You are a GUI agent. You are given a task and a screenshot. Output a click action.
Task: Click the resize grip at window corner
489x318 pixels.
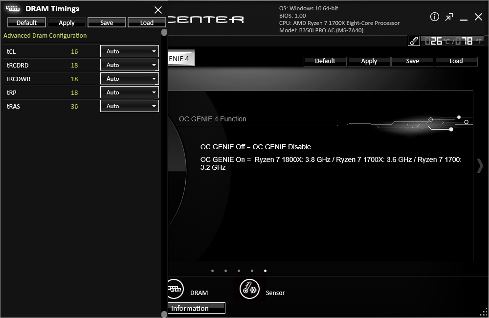pyautogui.click(x=483, y=313)
